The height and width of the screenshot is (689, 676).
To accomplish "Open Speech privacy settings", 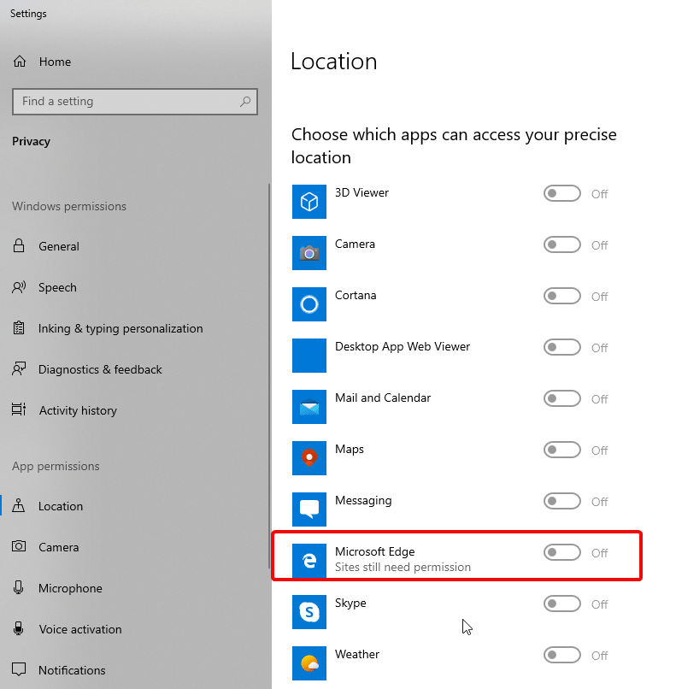I will coord(134,287).
